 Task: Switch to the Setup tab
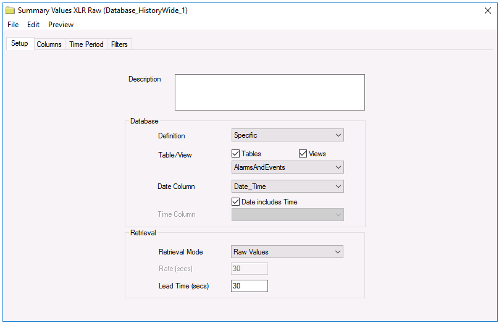tap(20, 43)
